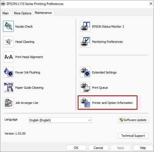The image size is (154, 152).
Task: Click the Monitoring Preferences label
Action: pyautogui.click(x=107, y=42)
